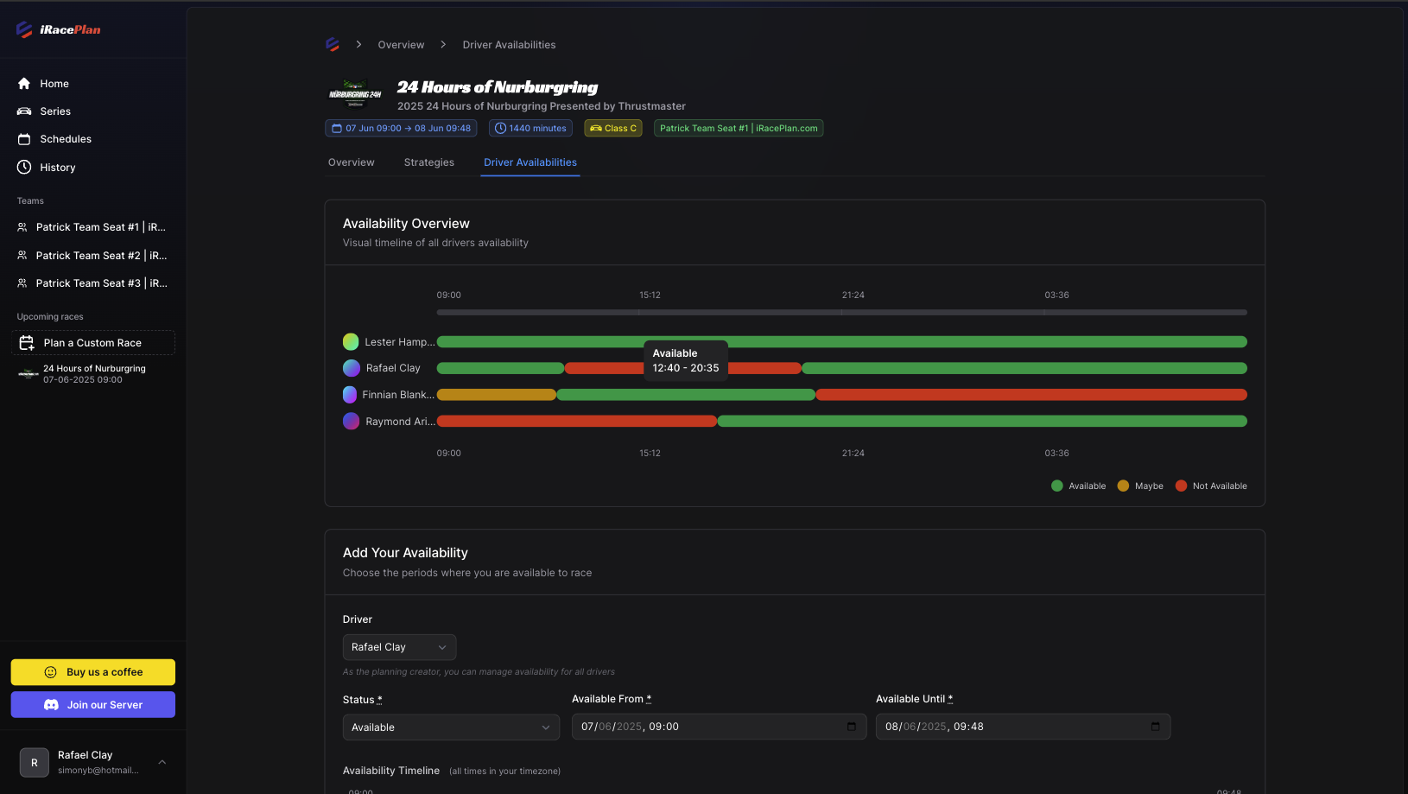Open the Status dropdown set to Available
This screenshot has width=1408, height=794.
tap(451, 727)
